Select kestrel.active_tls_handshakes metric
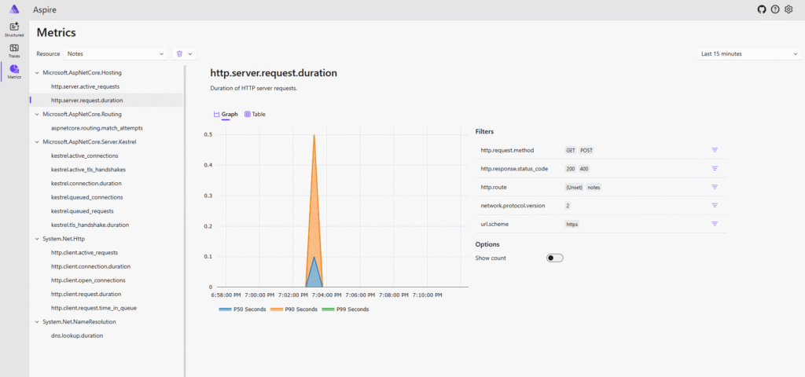805x377 pixels. 88,170
